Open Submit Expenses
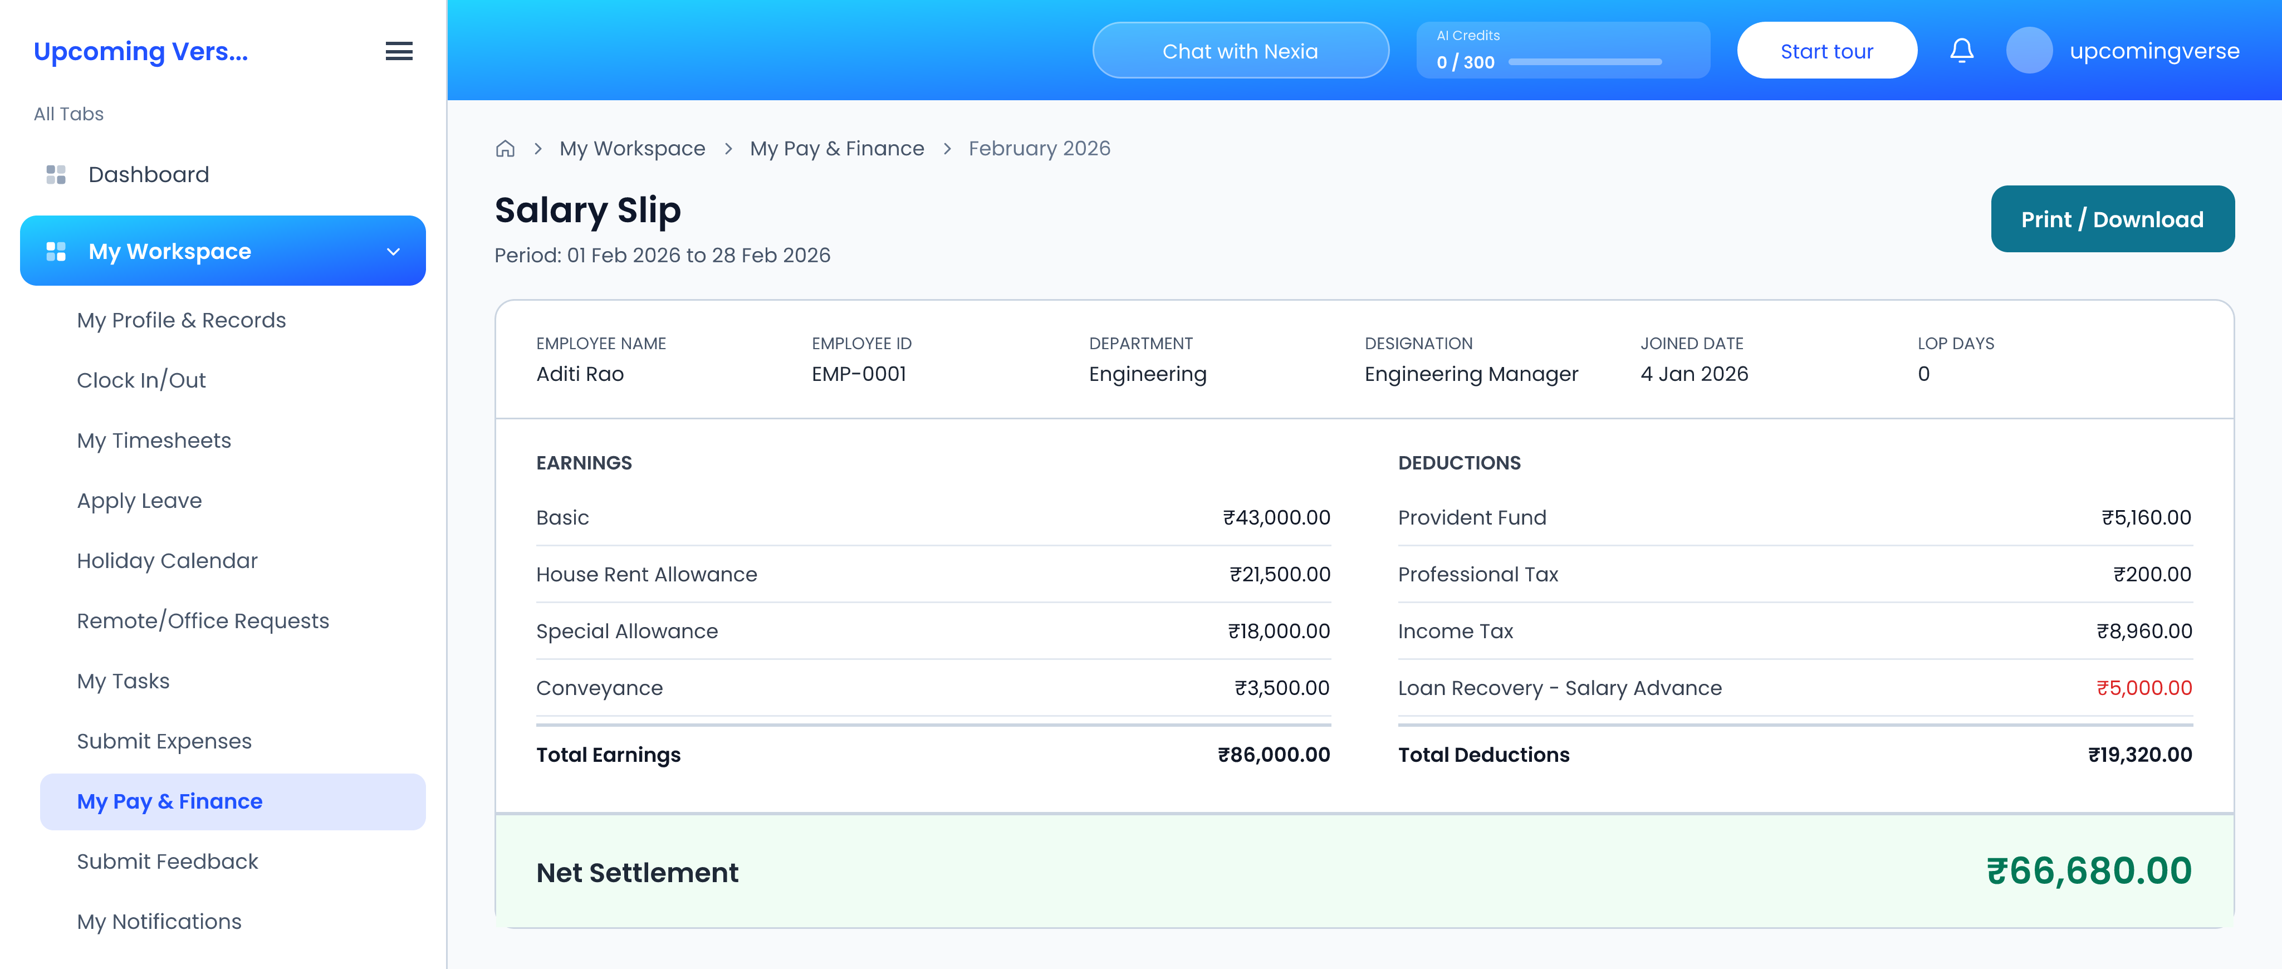Screen dimensions: 2282x969 164,741
